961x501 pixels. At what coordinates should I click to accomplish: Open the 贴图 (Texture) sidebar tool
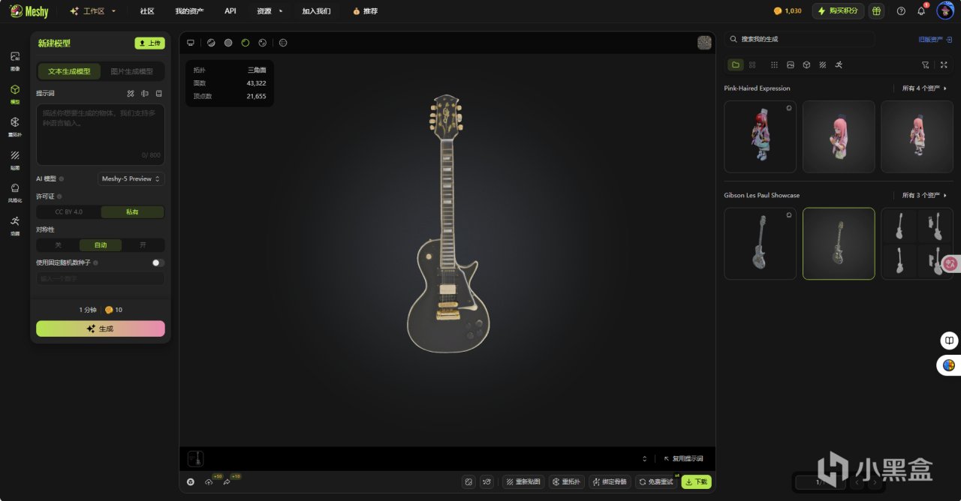click(x=15, y=159)
